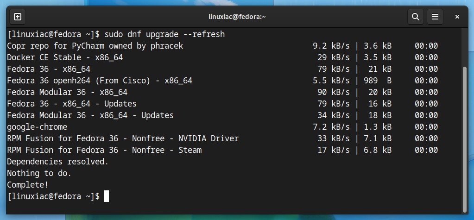The image size is (474, 220).
Task: Click the google-chrome repository line
Action: click(x=222, y=127)
